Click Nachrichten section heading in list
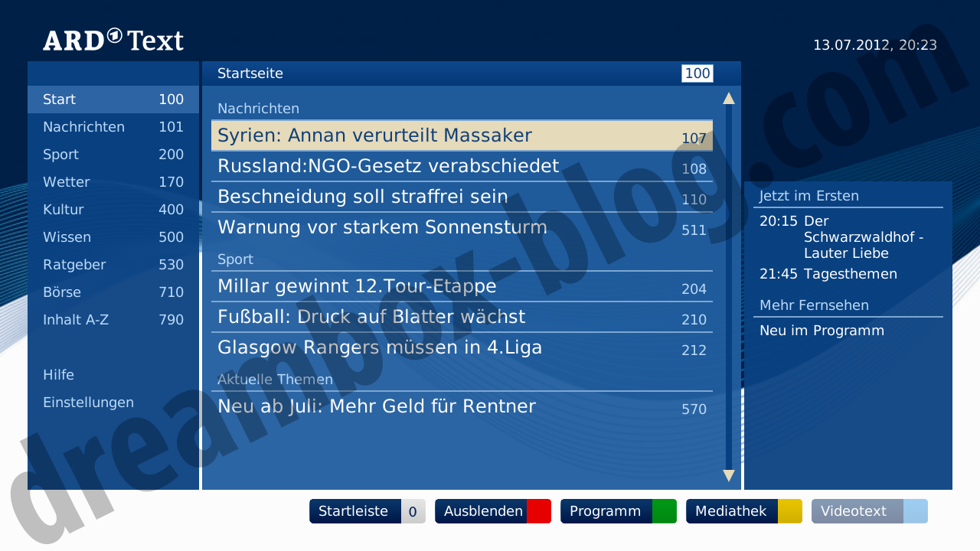980x551 pixels. click(x=258, y=109)
